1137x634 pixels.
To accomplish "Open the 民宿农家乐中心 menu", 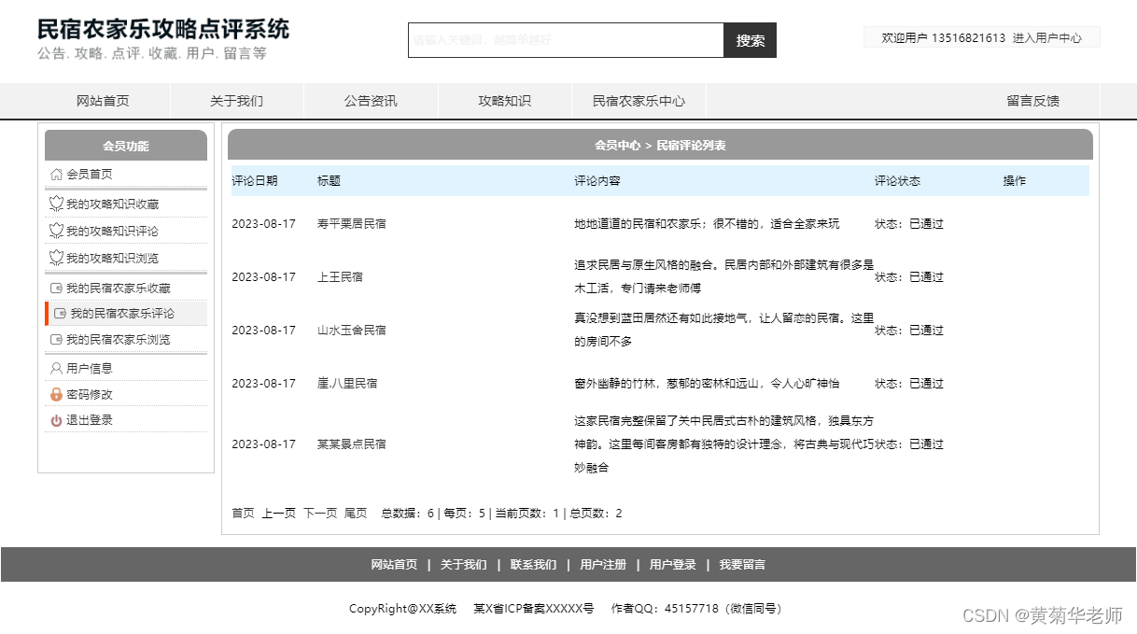I will pyautogui.click(x=639, y=101).
